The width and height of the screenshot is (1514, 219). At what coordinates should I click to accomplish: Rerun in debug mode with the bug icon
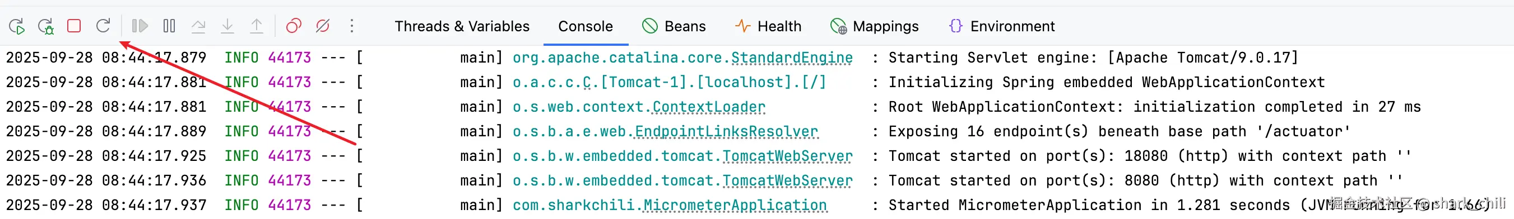(46, 26)
